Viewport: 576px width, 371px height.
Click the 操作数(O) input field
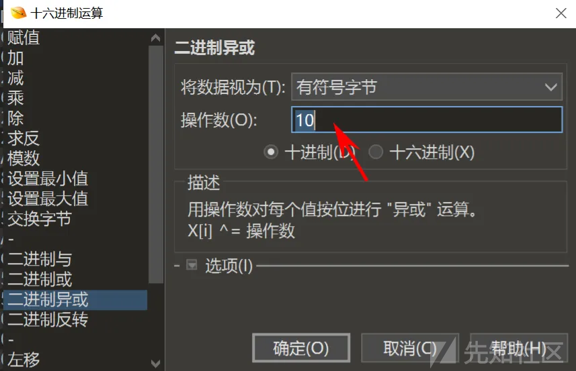pyautogui.click(x=427, y=119)
